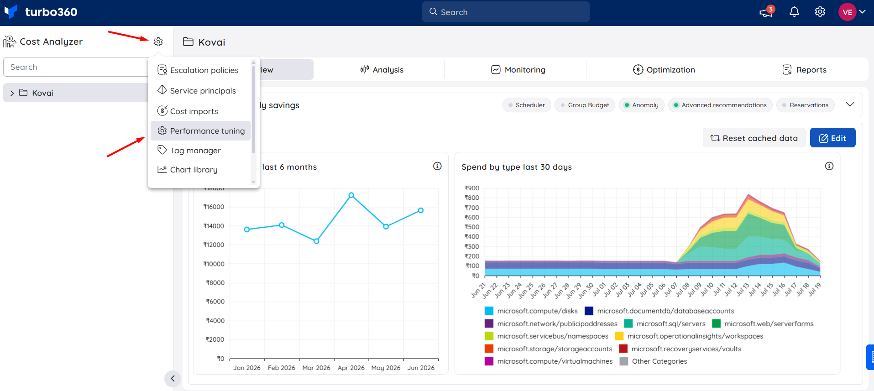Open the Cost Analyzer settings gear
Image resolution: width=874 pixels, height=391 pixels.
pos(158,42)
